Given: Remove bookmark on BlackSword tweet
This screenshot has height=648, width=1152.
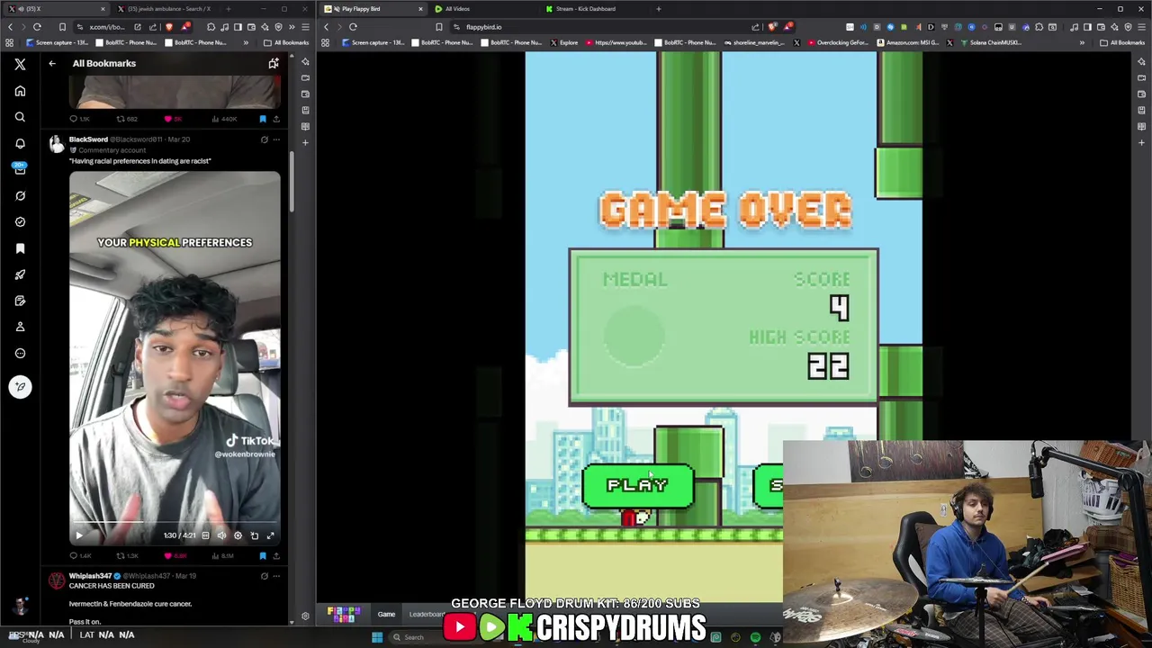Looking at the screenshot, I should tap(263, 556).
